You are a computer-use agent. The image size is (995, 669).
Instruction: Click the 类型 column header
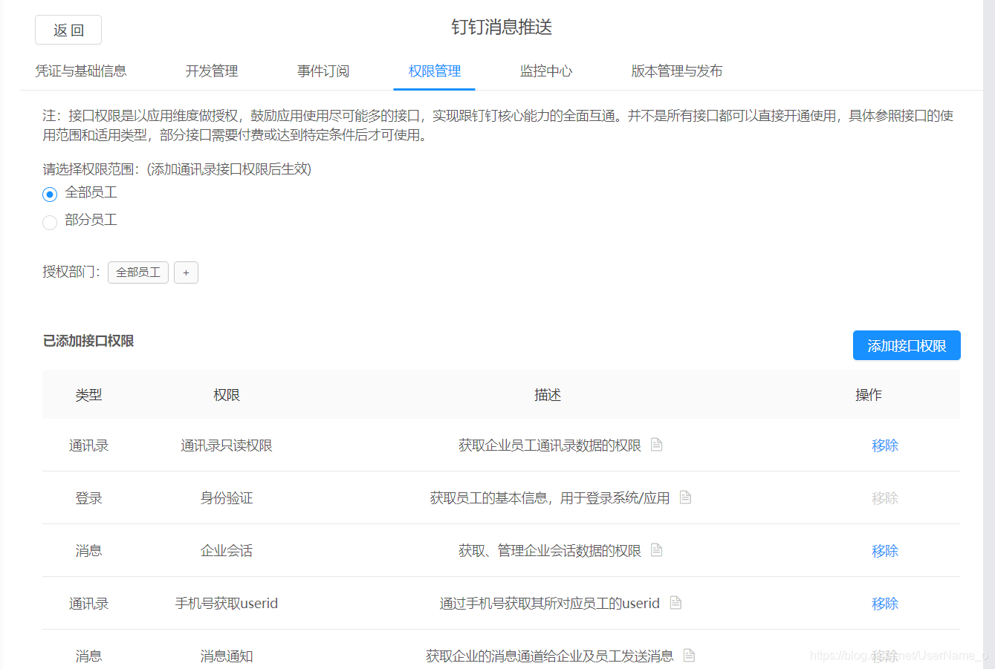click(88, 395)
